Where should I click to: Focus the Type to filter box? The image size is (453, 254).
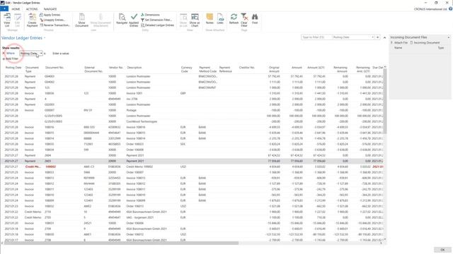[x=316, y=37]
